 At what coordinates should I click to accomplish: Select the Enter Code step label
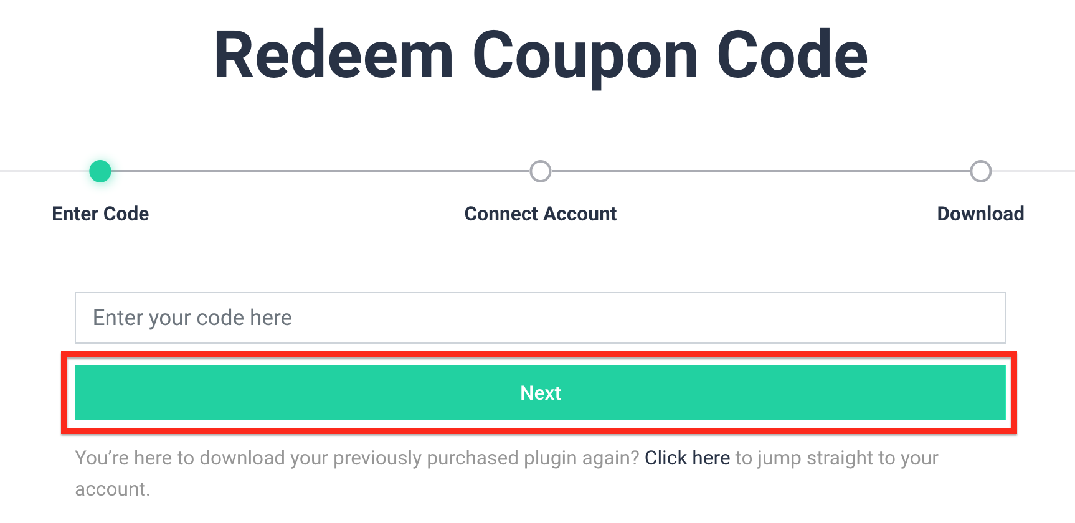click(x=100, y=214)
